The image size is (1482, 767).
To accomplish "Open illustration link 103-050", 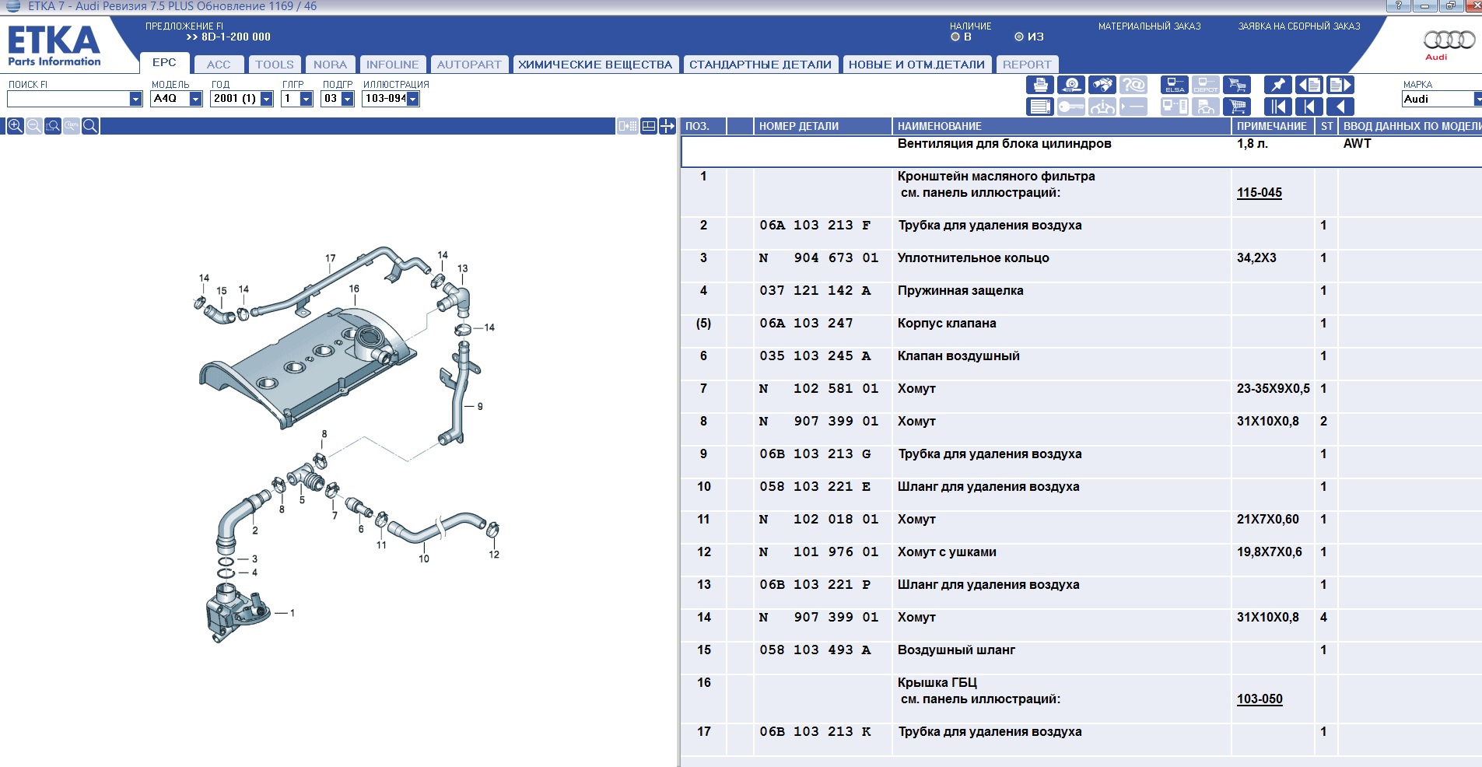I will tap(1260, 699).
